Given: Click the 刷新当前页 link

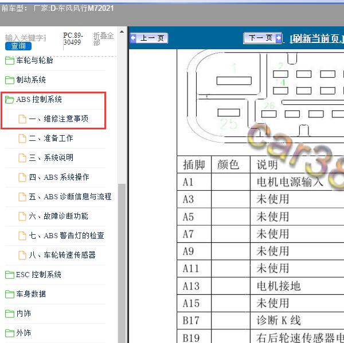Looking at the screenshot, I should tap(316, 38).
